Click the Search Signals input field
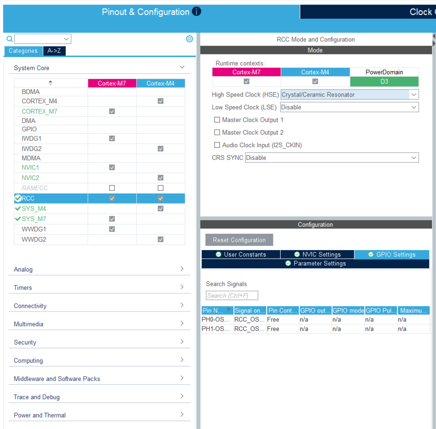 232,295
